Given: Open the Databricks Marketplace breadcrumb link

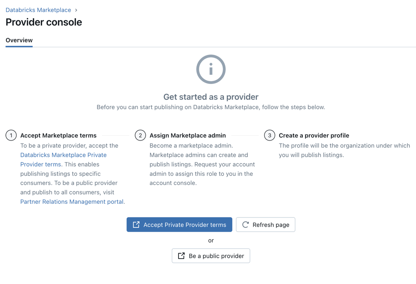Looking at the screenshot, I should pos(38,10).
